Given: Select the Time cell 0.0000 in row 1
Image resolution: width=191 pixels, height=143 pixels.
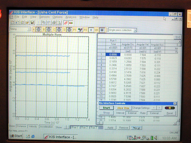Looking at the screenshot, I should [x=113, y=54].
